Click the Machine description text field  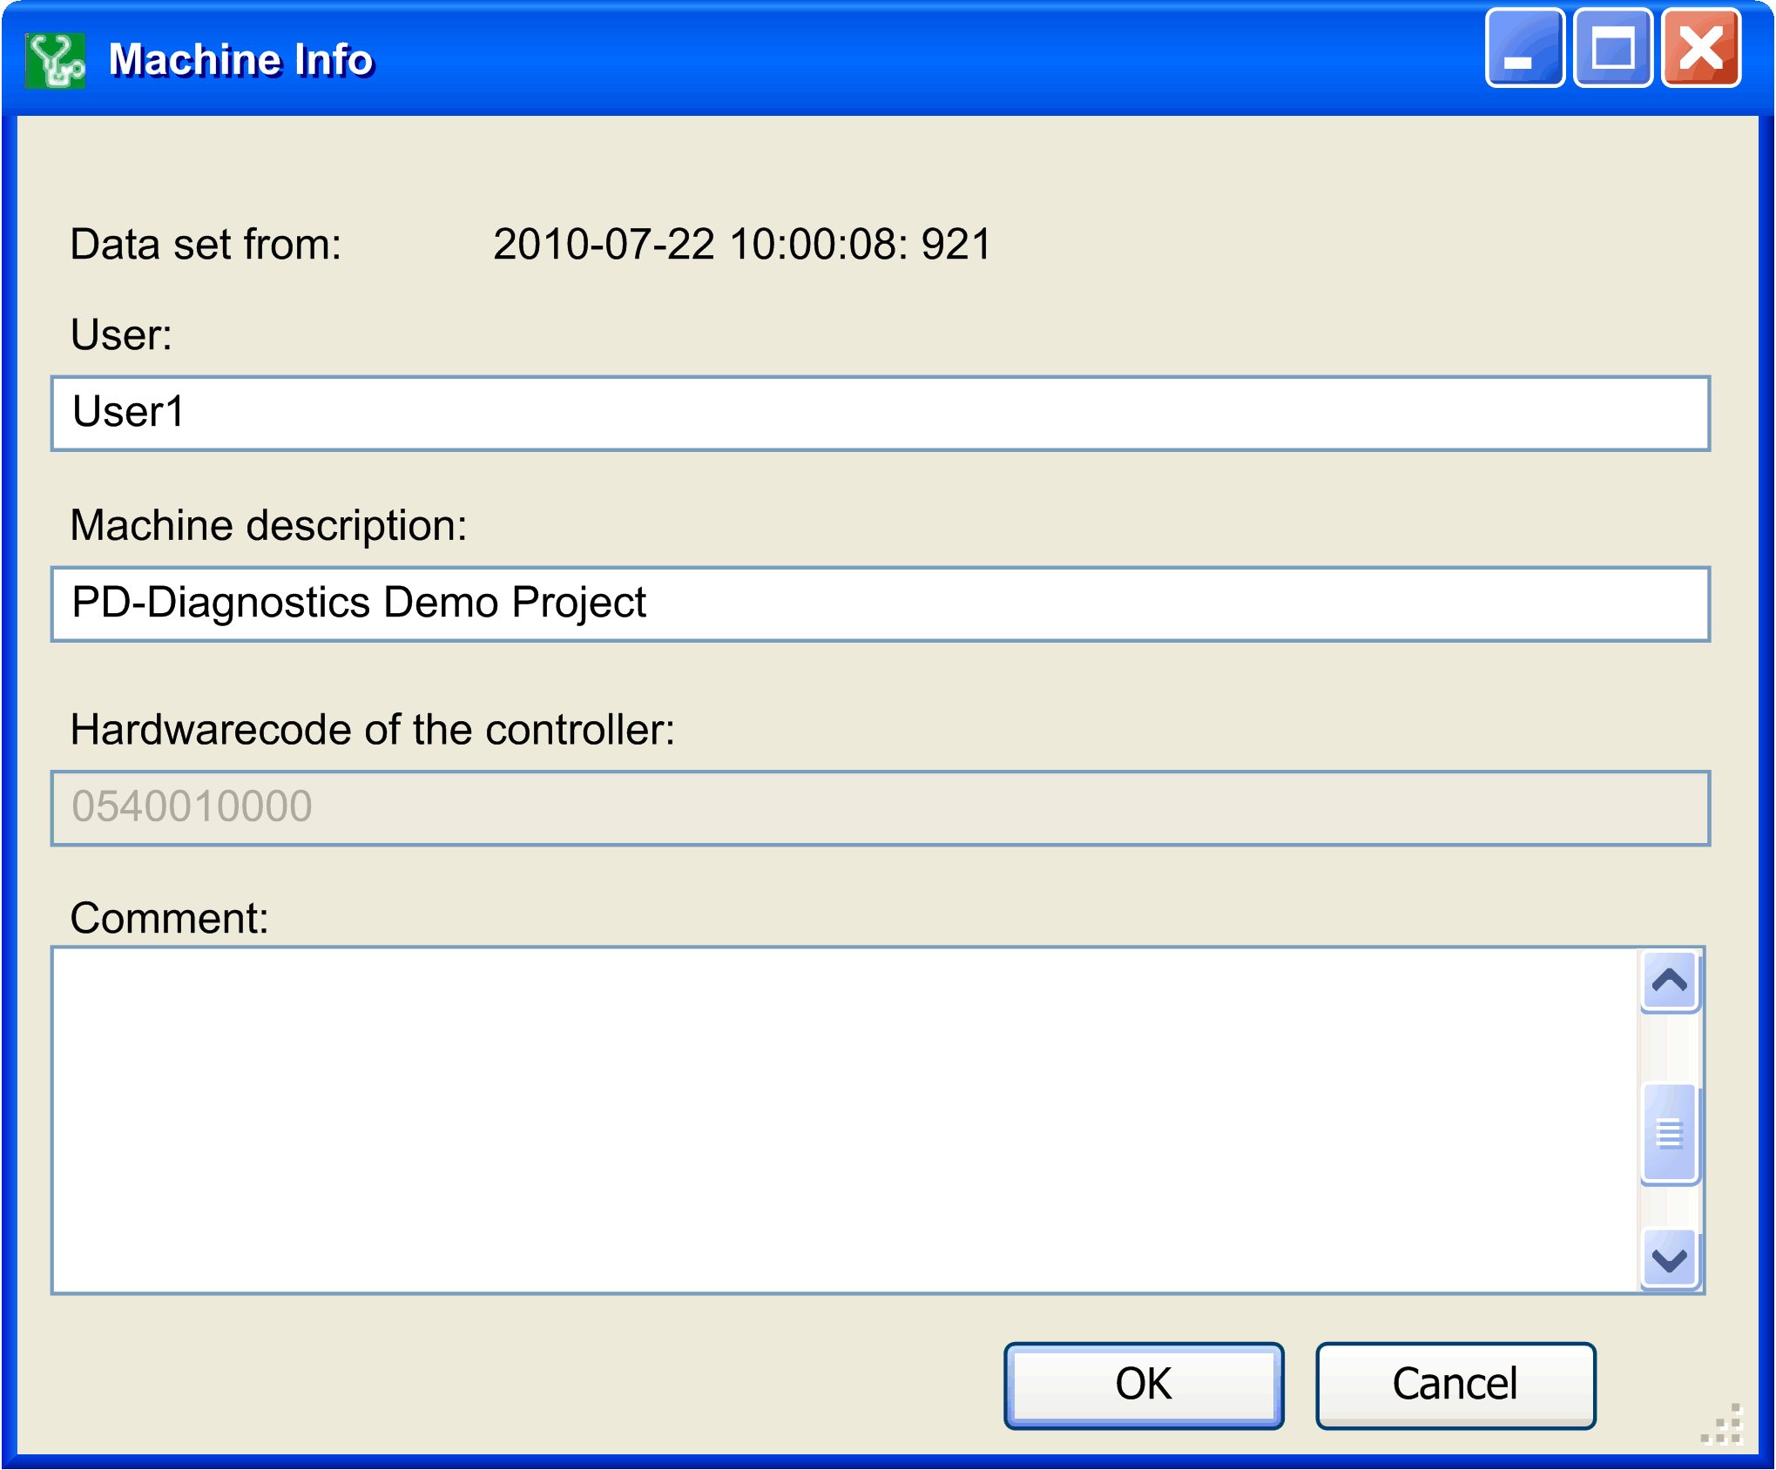pyautogui.click(x=880, y=604)
